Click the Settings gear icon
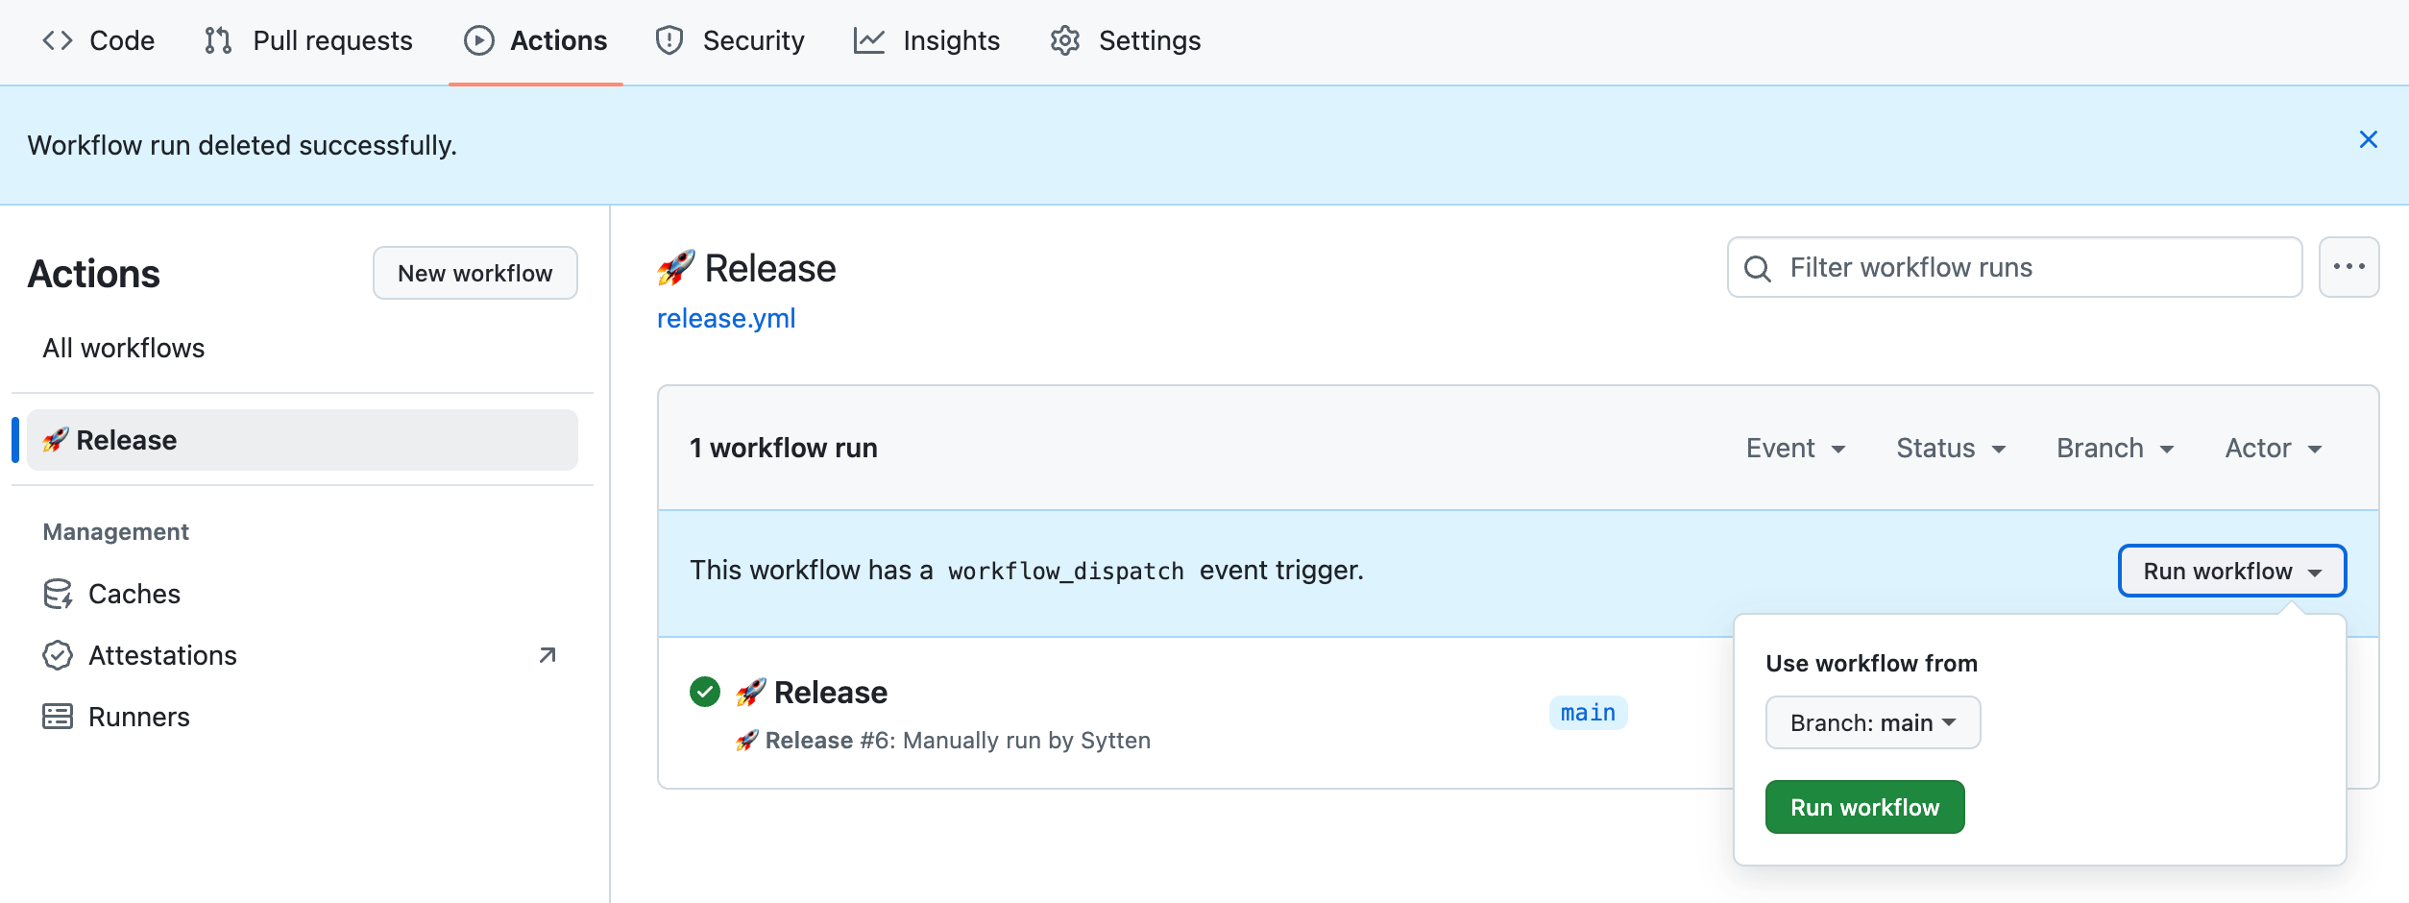The image size is (2409, 903). pos(1064,40)
